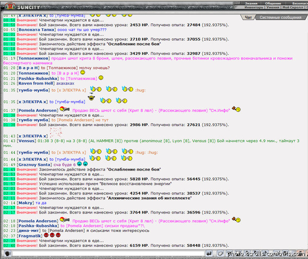
Task: Click the experience value 58448
Action: pyautogui.click(x=194, y=246)
